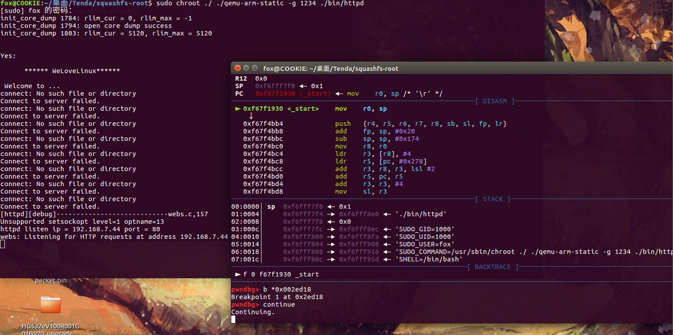Select the 0xf67f4bbc sub sp instruction
This screenshot has height=335, width=673.
tap(331, 139)
